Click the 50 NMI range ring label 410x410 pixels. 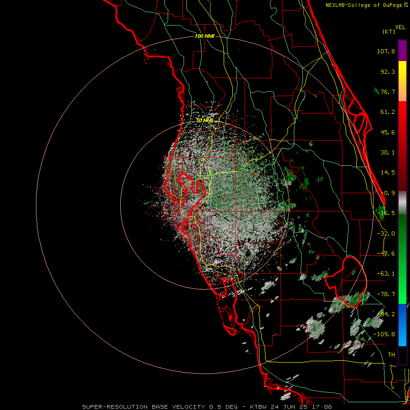(205, 121)
